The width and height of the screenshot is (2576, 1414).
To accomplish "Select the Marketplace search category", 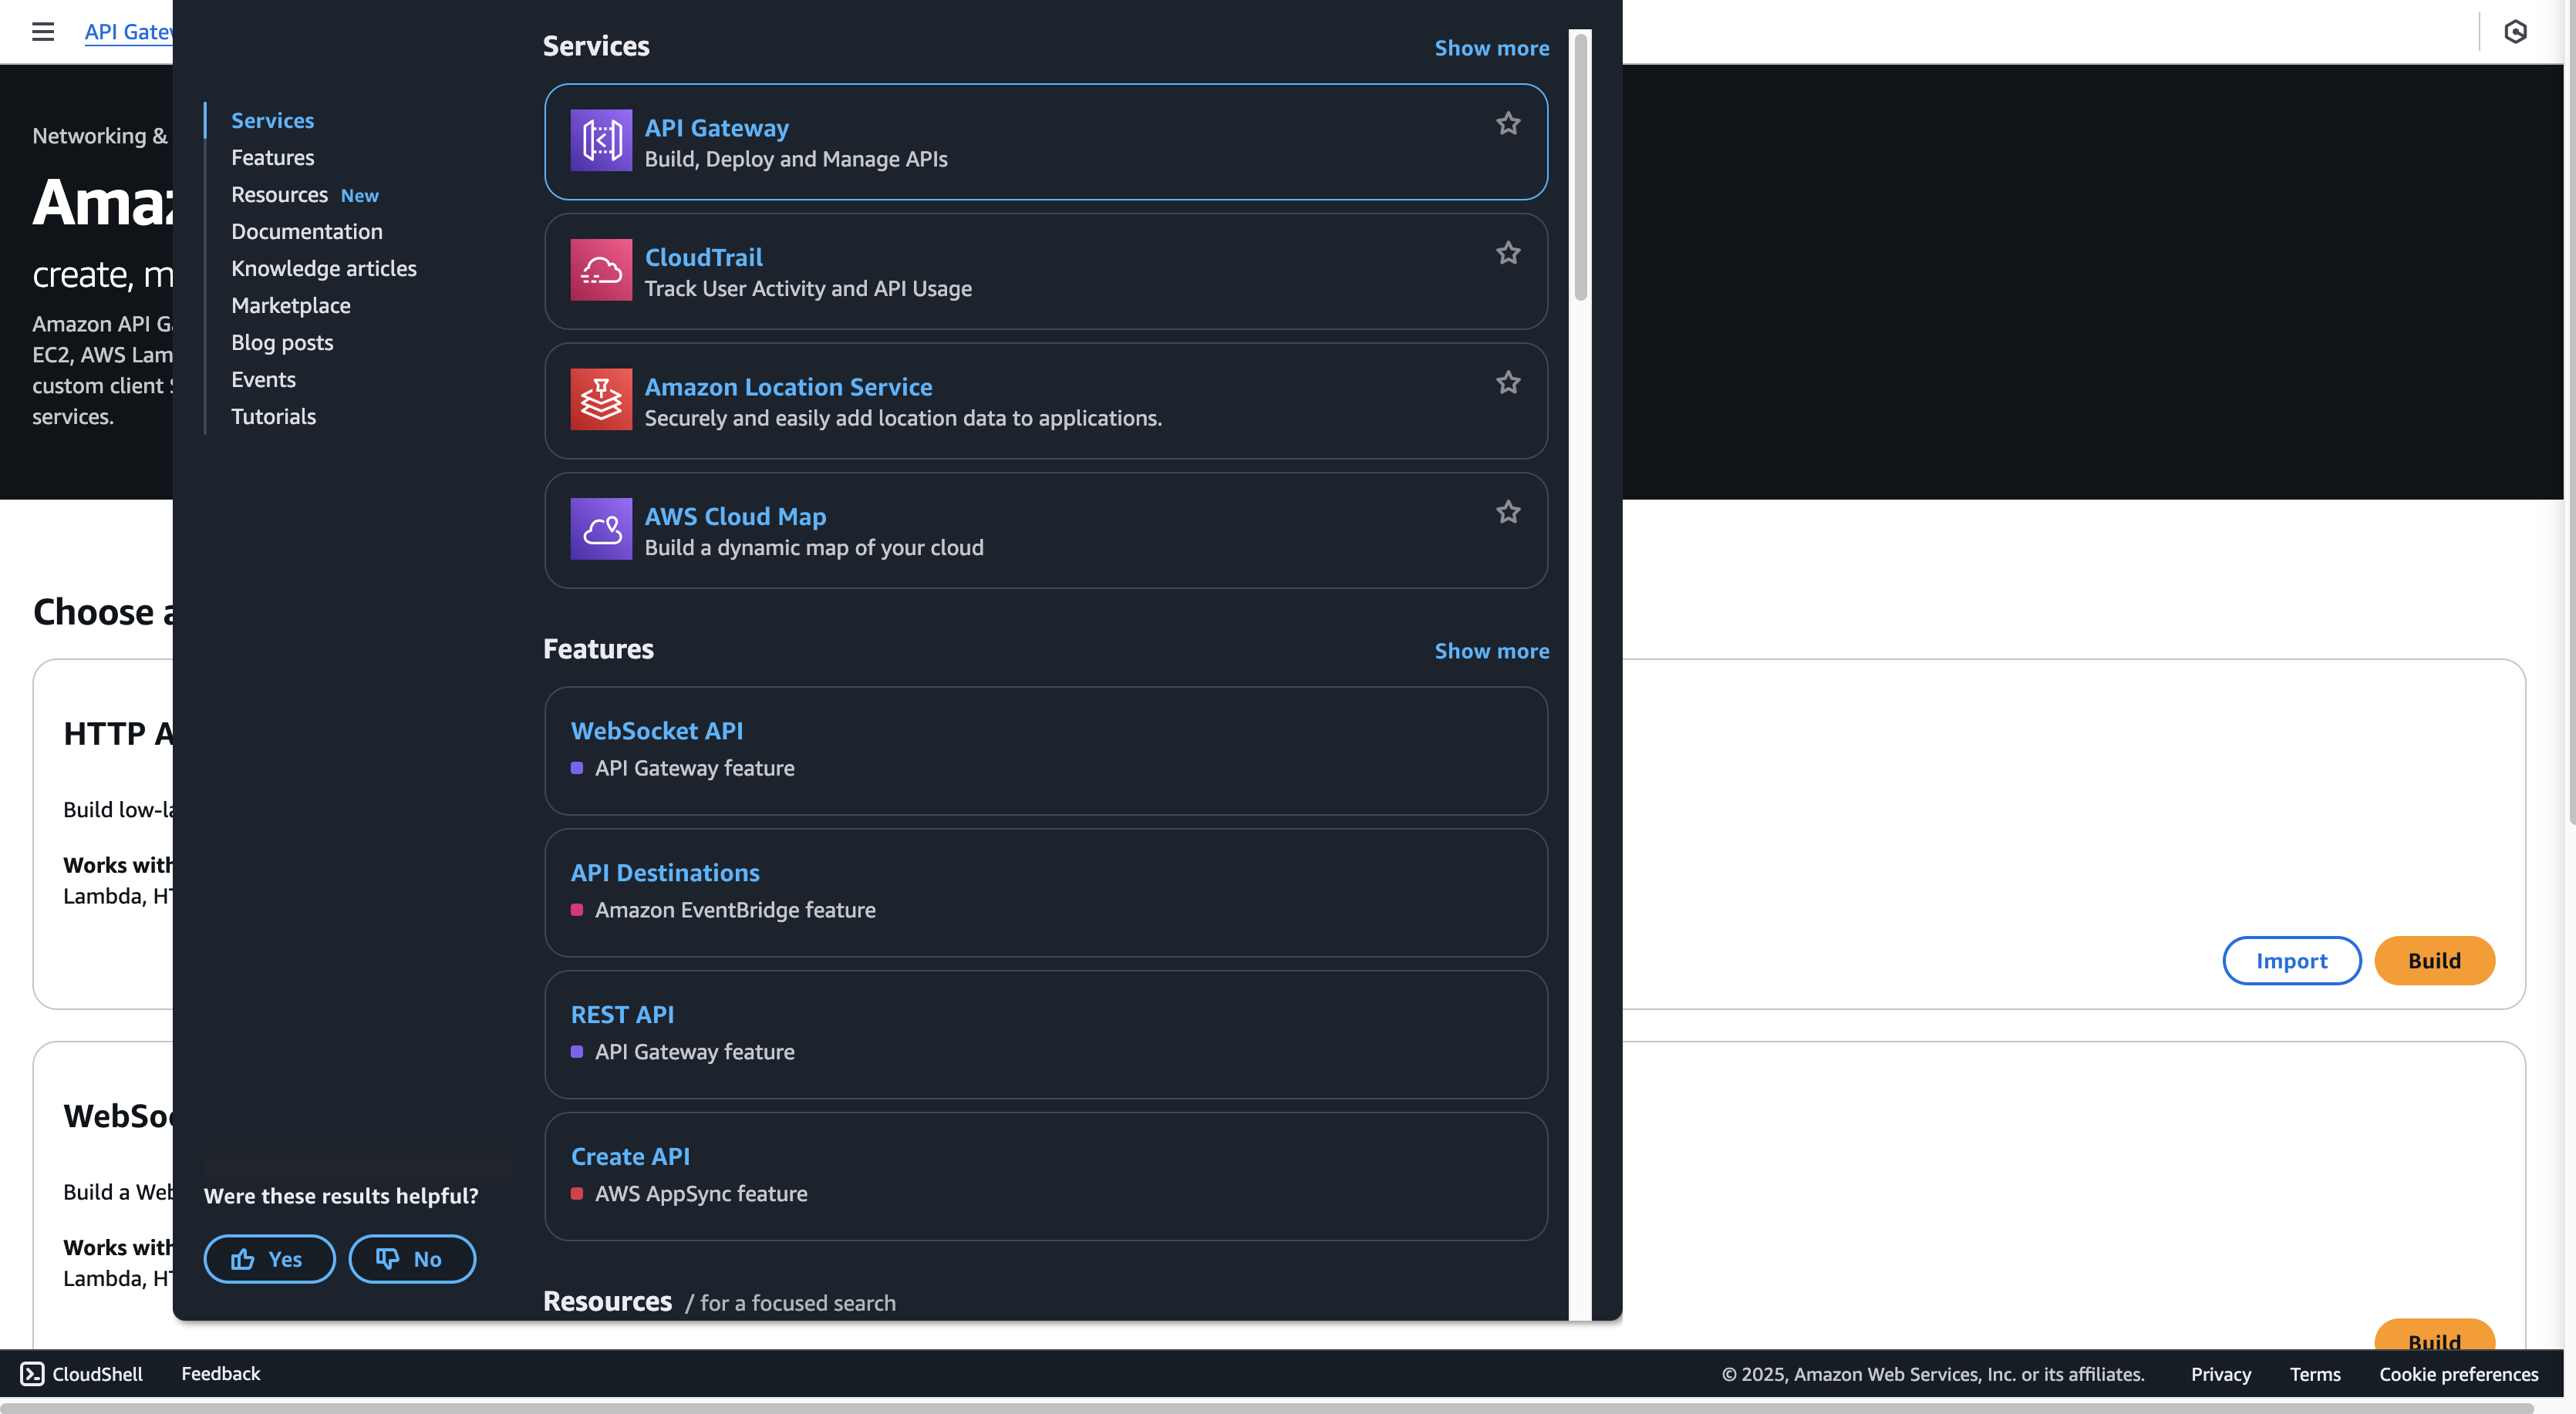I will (x=290, y=306).
